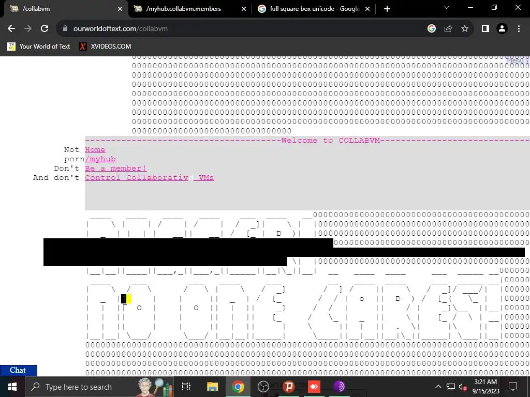Viewport: 530px width, 397px height.
Task: Open the orange P app on taskbar
Action: (x=289, y=387)
